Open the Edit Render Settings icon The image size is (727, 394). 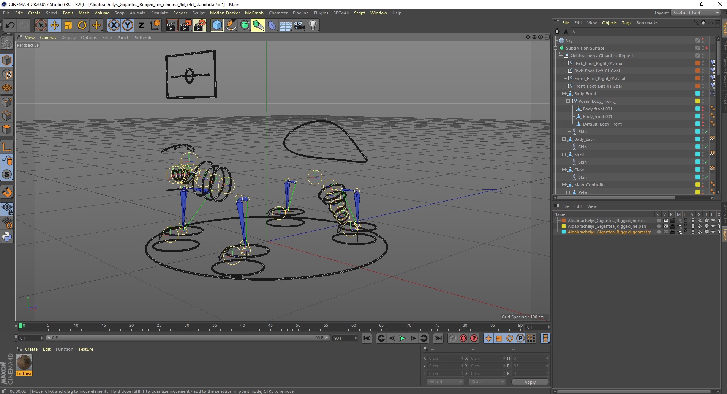point(199,25)
